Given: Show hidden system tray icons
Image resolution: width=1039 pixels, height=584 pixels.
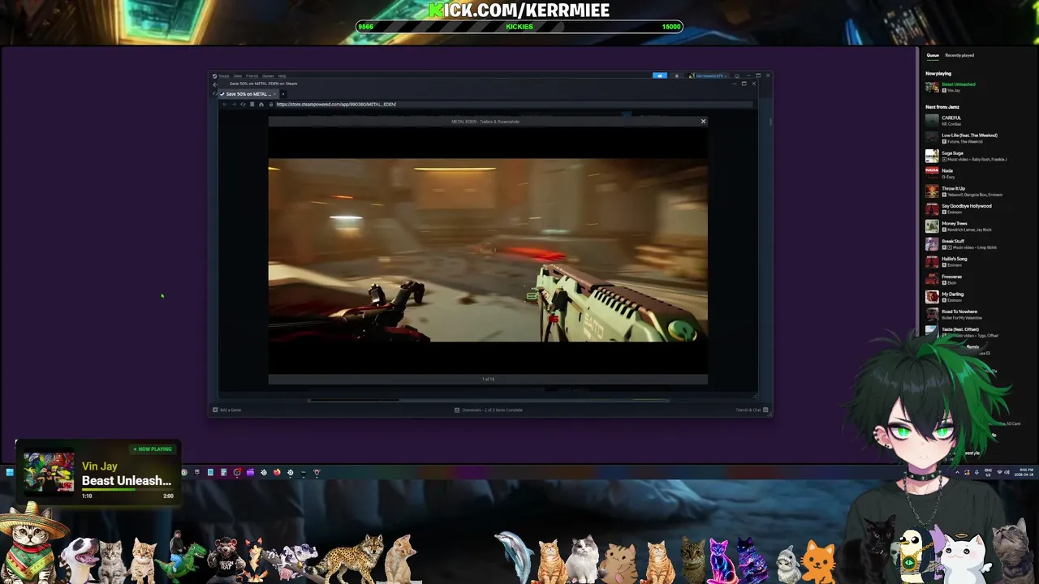Looking at the screenshot, I should [957, 472].
